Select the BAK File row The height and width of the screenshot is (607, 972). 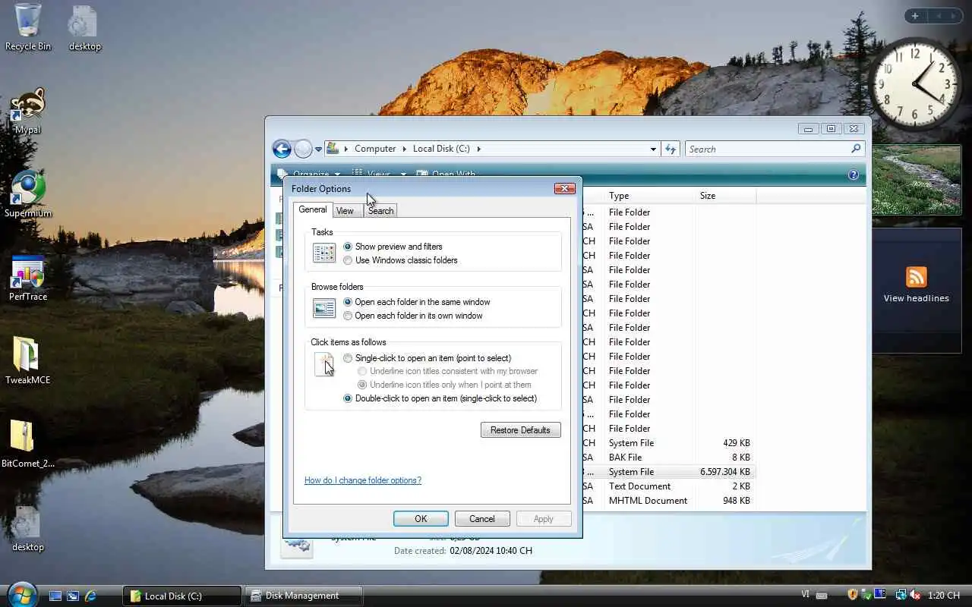coord(668,458)
